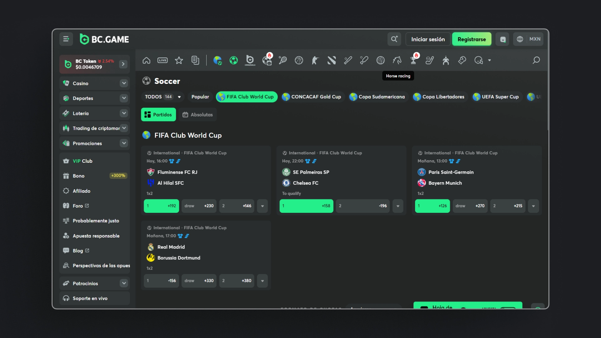Click Iniciar sesión button

coord(428,39)
